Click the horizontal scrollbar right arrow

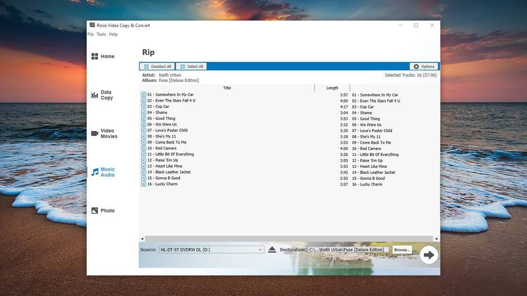[x=437, y=239]
